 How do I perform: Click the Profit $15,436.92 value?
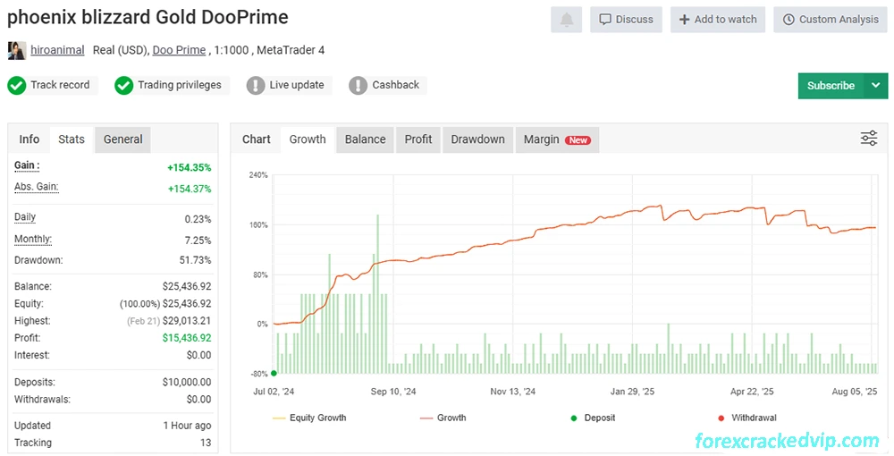(187, 338)
